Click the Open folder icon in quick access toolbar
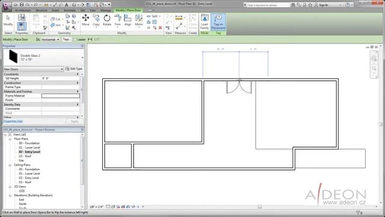Image resolution: width=385 pixels, height=217 pixels. (x=16, y=5)
